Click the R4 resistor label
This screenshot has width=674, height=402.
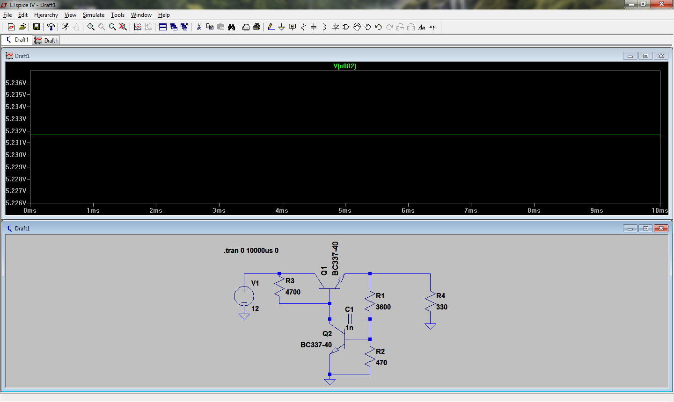tap(441, 296)
